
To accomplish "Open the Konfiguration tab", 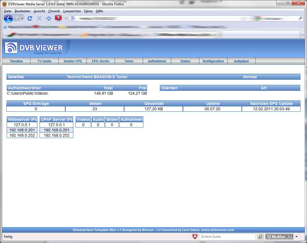I will point(213,61).
